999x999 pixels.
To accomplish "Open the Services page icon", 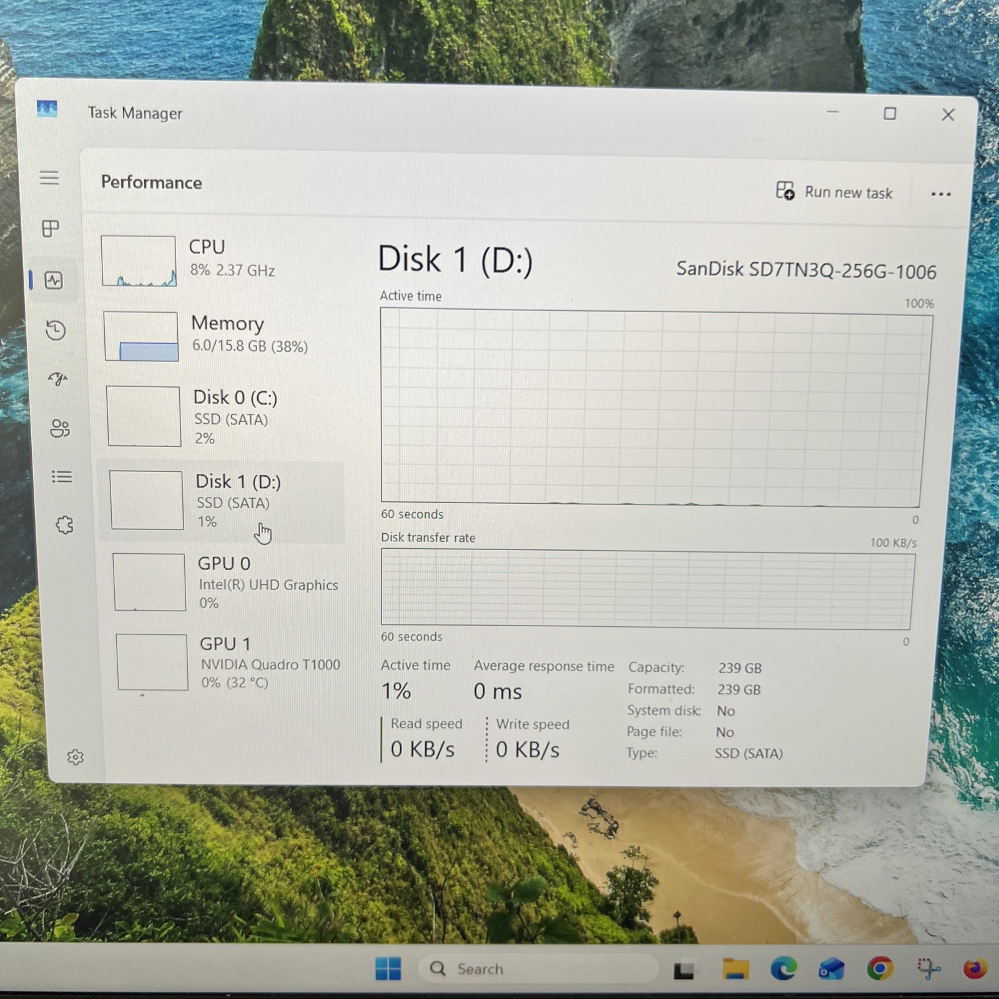I will 64,525.
